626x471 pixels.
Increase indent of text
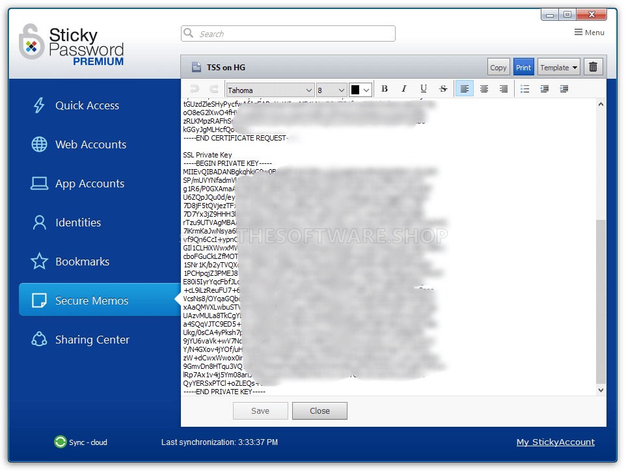564,88
